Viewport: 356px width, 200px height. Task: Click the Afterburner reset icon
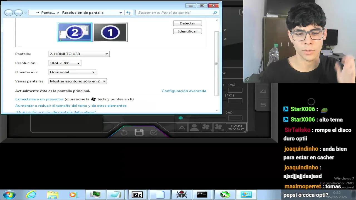coord(124,132)
